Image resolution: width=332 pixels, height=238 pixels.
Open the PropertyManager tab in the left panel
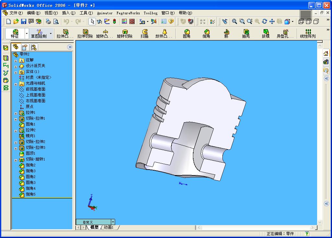pos(25,47)
